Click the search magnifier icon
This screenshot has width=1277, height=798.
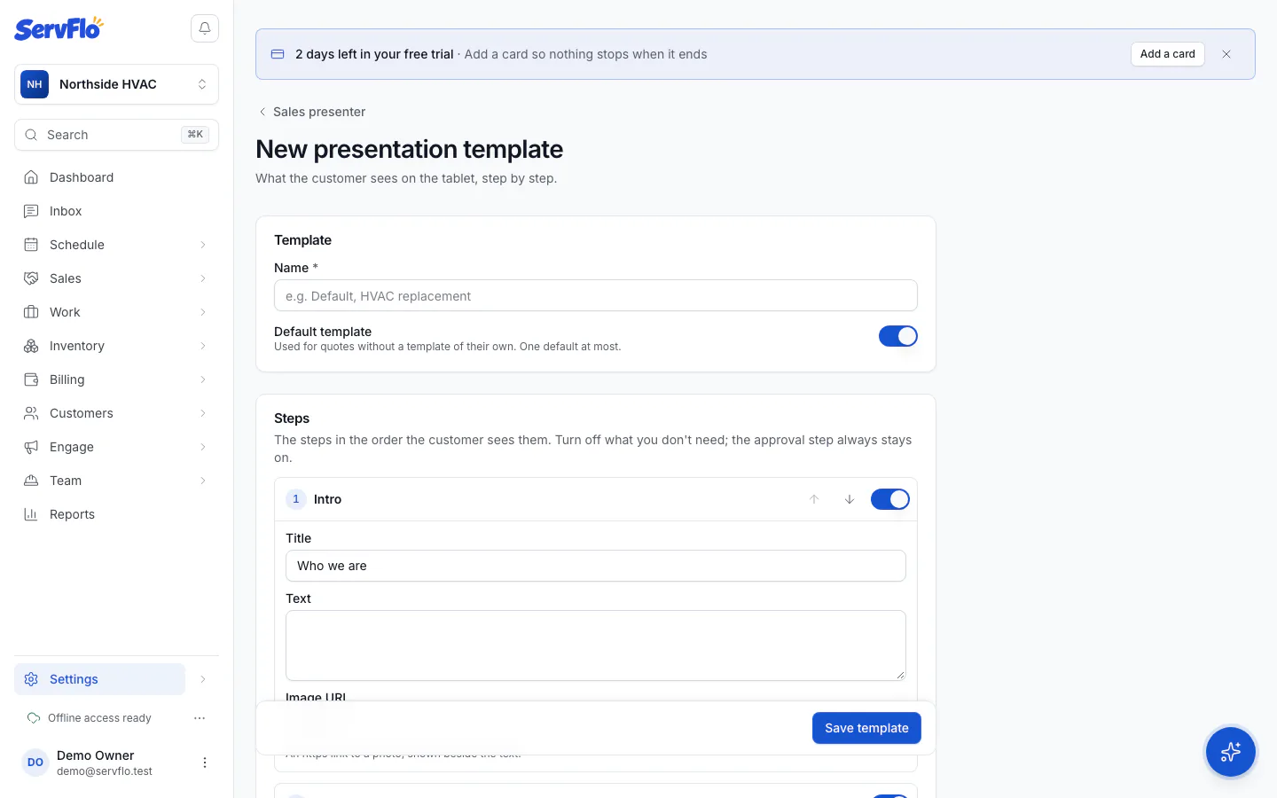(31, 135)
